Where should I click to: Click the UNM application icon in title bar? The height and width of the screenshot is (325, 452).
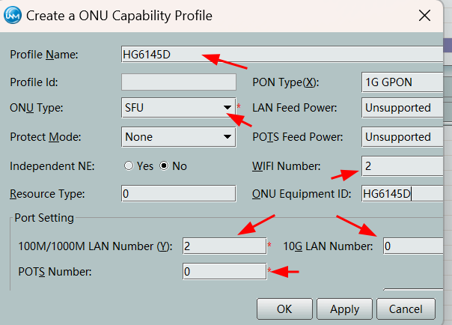click(13, 15)
